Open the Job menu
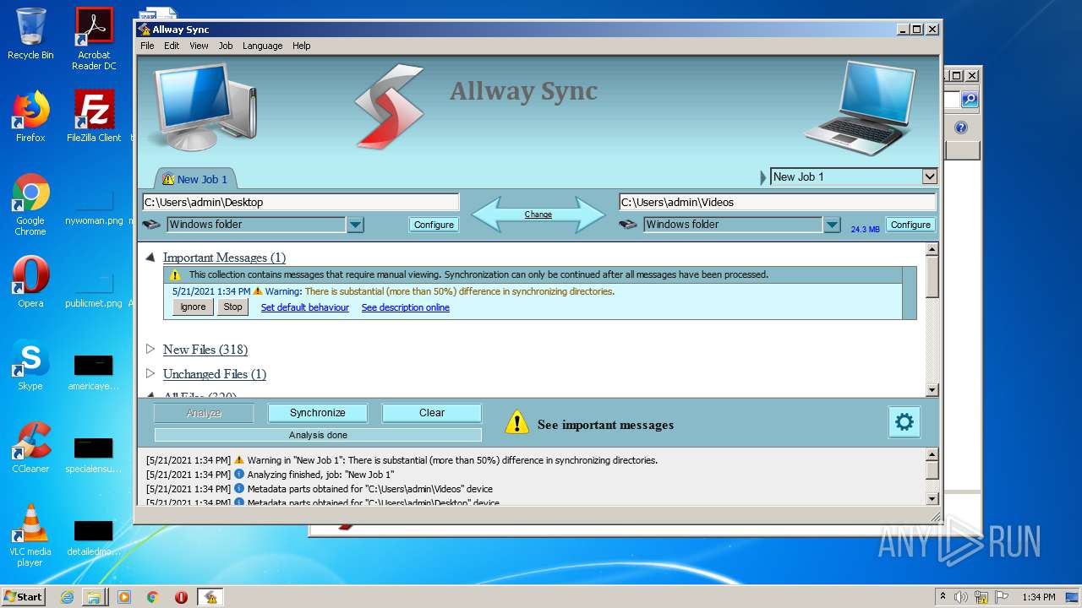Image resolution: width=1082 pixels, height=608 pixels. 226,46
